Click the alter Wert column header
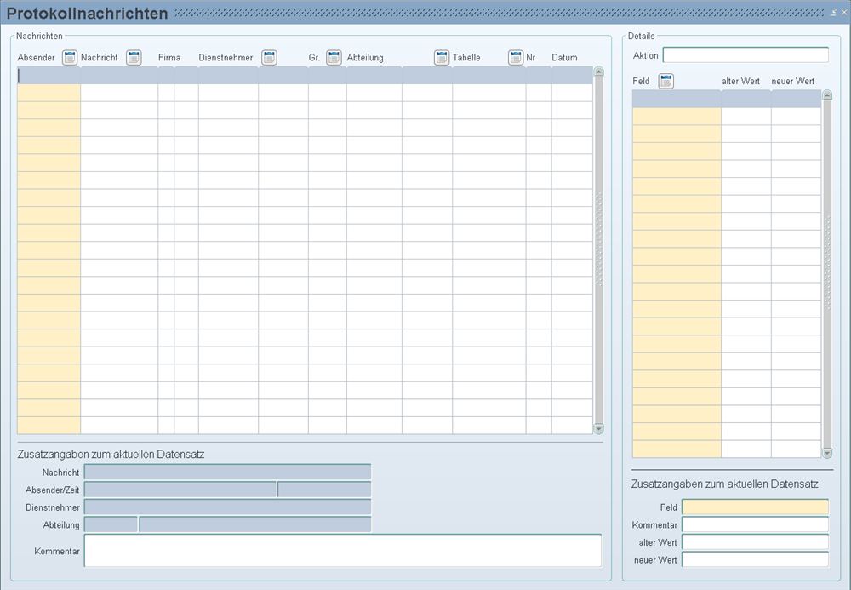This screenshot has width=851, height=590. [x=740, y=82]
